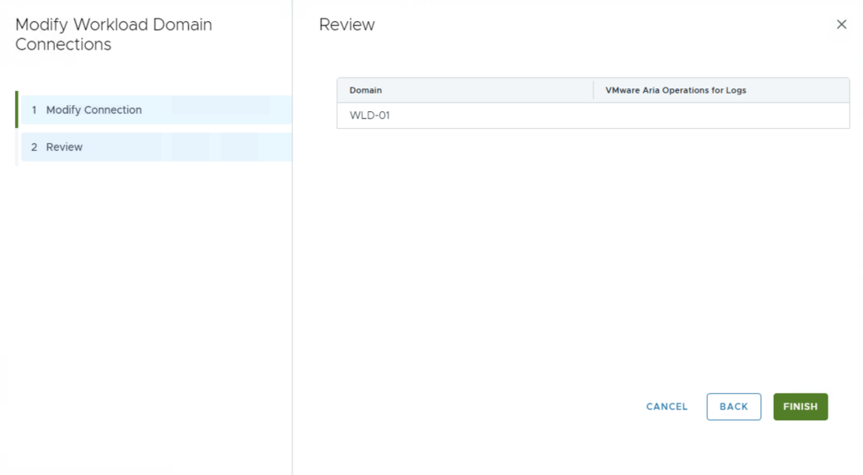Viewport: 863px width, 475px height.
Task: Click the divider between the two column headers
Action: pyautogui.click(x=594, y=90)
